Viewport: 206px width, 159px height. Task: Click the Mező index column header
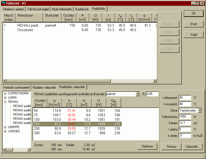pyautogui.click(x=9, y=17)
